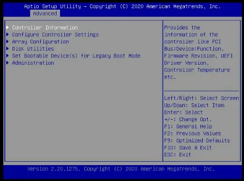
Task: Click arrow beside Configure Controller Settings
Action: 8,34
